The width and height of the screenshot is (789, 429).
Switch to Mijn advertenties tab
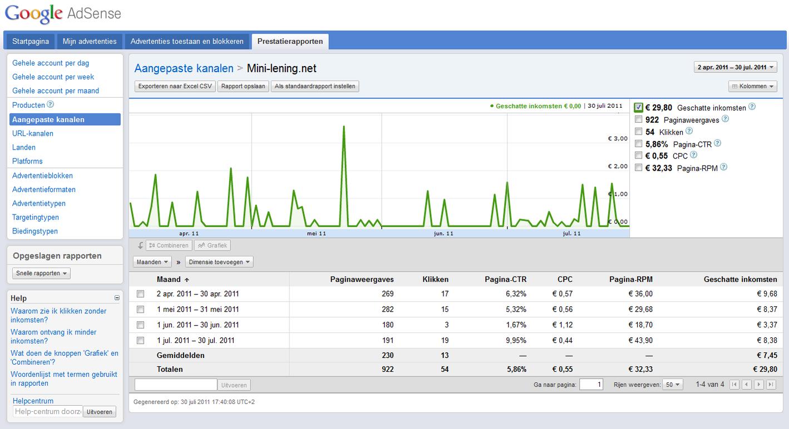pos(90,41)
